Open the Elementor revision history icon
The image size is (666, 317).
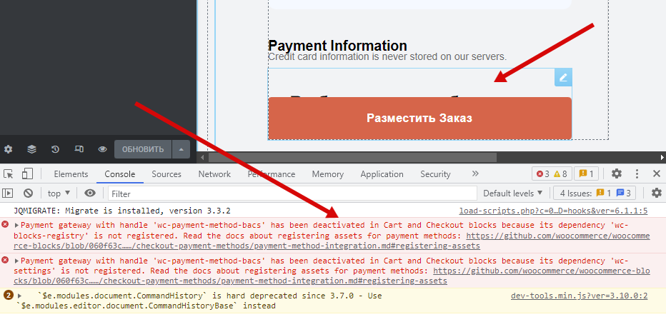(x=55, y=149)
